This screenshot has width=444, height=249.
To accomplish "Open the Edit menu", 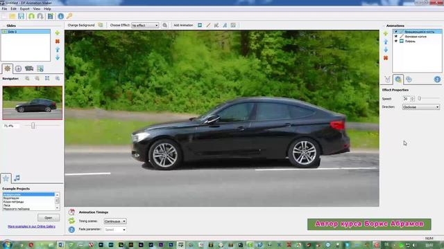I will [13, 9].
